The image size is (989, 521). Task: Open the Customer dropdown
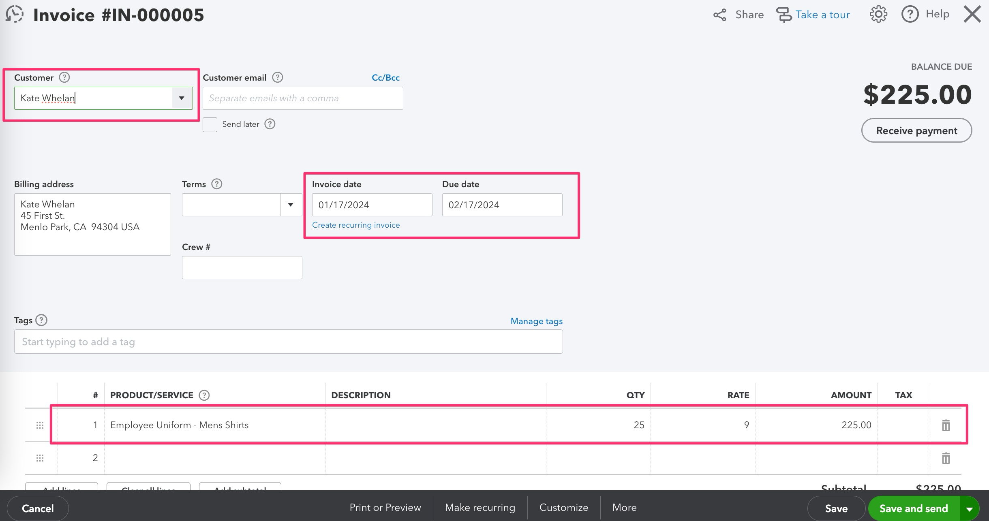(x=182, y=98)
